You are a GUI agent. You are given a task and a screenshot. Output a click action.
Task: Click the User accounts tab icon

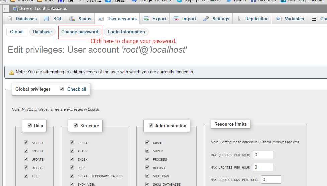[101, 19]
